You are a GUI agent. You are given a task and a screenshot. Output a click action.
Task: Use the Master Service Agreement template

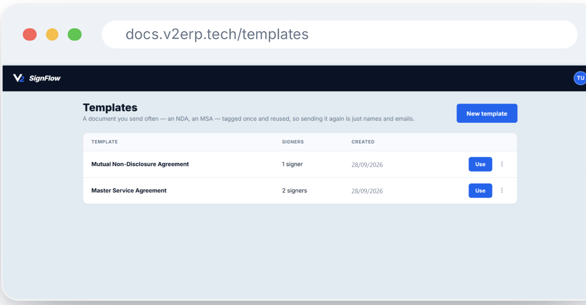pos(480,190)
